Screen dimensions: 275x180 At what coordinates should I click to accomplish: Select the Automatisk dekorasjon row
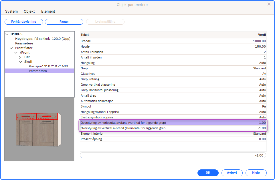[x=173, y=101]
